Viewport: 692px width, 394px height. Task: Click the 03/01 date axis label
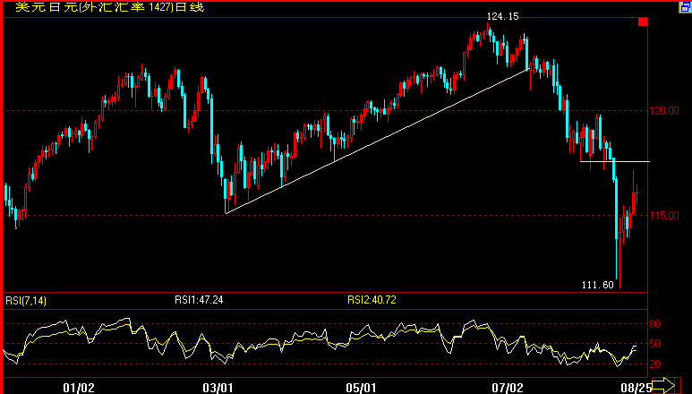[x=218, y=388]
